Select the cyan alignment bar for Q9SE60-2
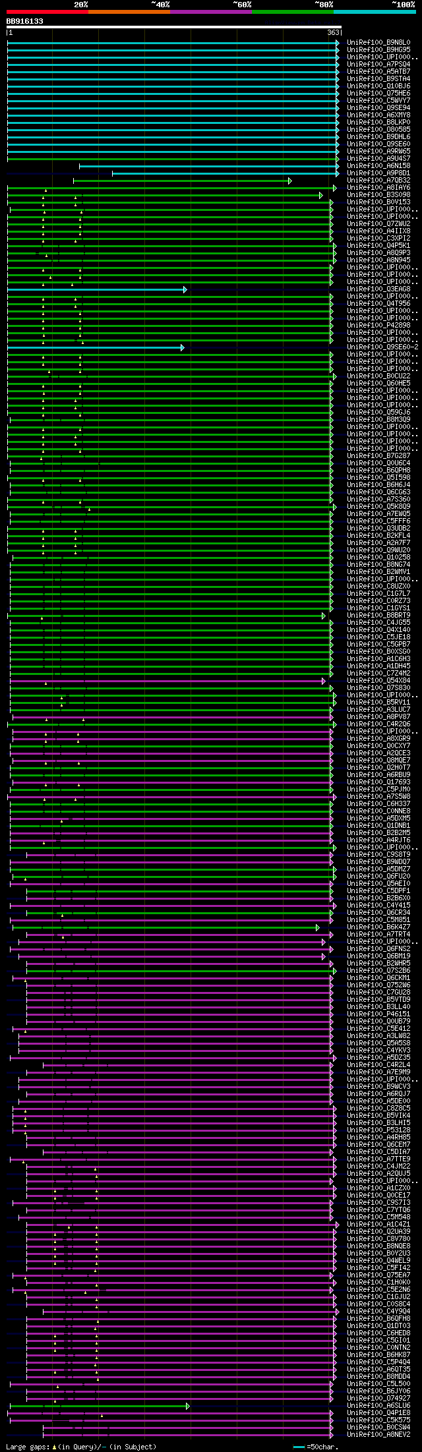The width and height of the screenshot is (422, 1452). (x=96, y=347)
